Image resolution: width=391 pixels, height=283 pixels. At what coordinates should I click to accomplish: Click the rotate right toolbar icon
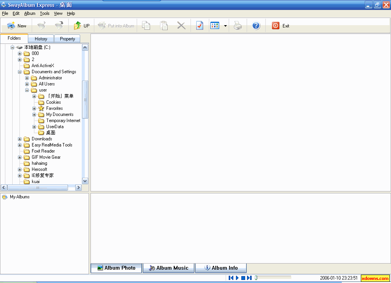tap(59, 26)
